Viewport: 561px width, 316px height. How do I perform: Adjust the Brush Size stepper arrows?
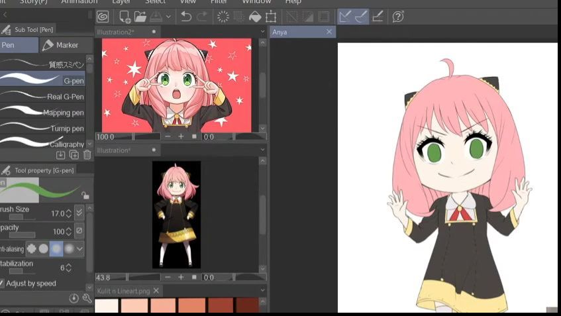pyautogui.click(x=69, y=214)
